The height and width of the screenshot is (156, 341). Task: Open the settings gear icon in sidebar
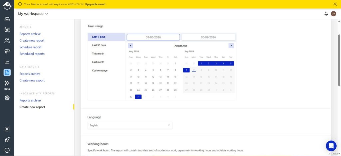point(7,98)
